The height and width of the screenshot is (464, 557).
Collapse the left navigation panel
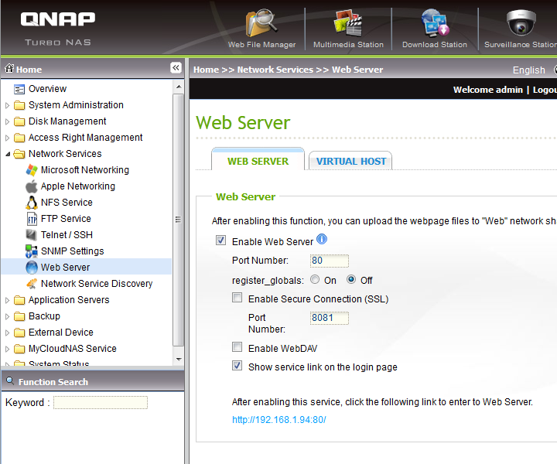tap(176, 69)
